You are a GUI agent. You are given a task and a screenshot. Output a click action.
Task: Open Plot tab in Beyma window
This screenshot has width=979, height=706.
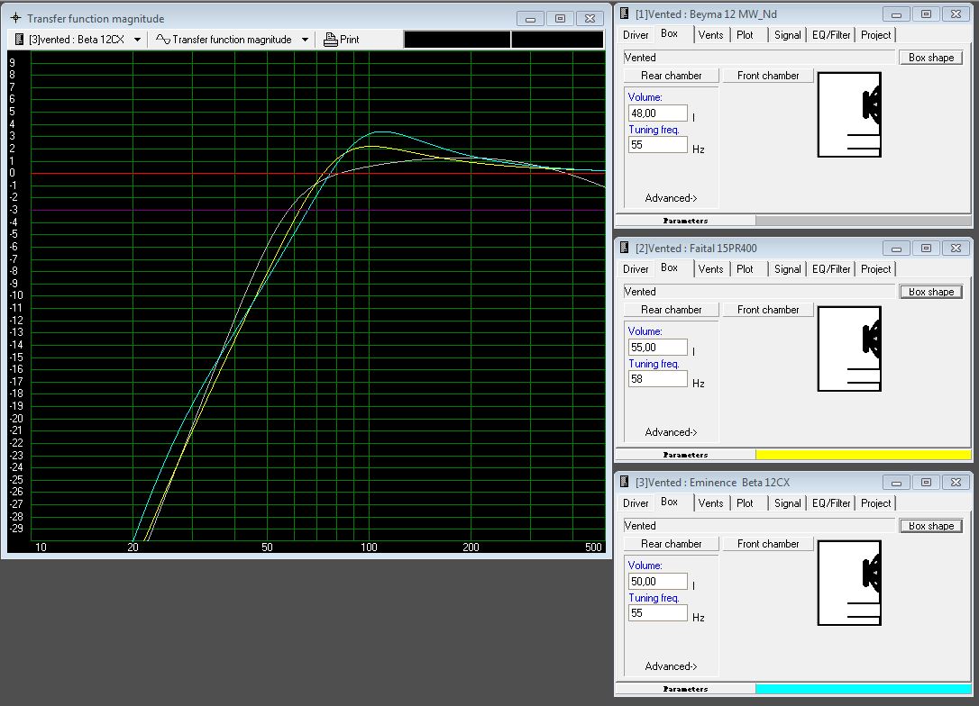(745, 35)
